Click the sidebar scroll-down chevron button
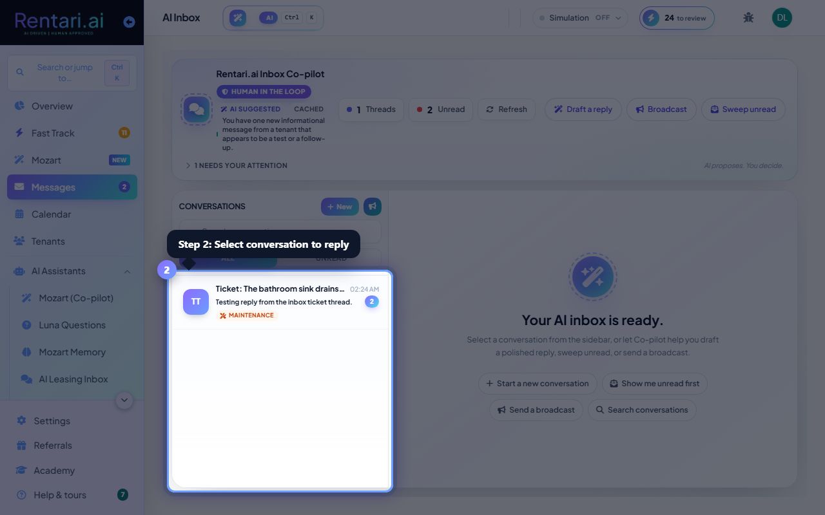The image size is (825, 515). coord(124,400)
